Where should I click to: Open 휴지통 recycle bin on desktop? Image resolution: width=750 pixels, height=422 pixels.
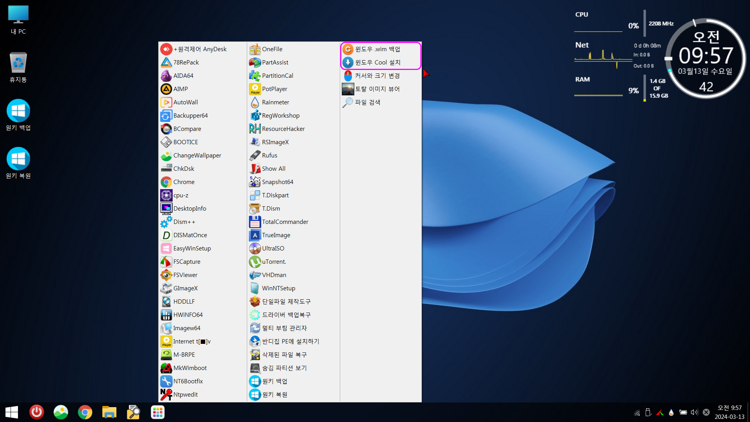[18, 67]
